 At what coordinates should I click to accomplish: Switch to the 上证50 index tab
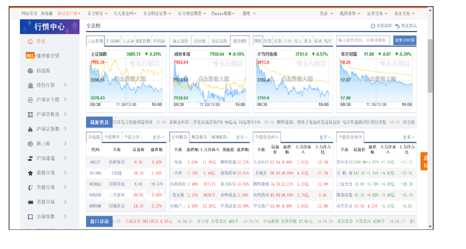pyautogui.click(x=128, y=41)
